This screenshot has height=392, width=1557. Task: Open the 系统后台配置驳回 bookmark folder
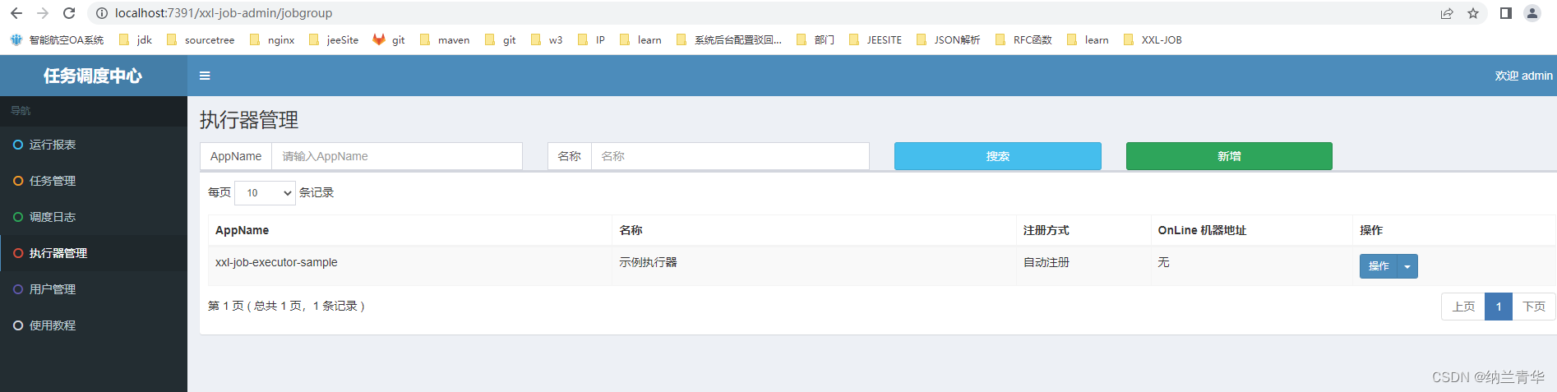729,39
